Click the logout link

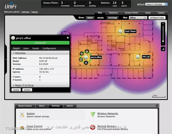35,12
